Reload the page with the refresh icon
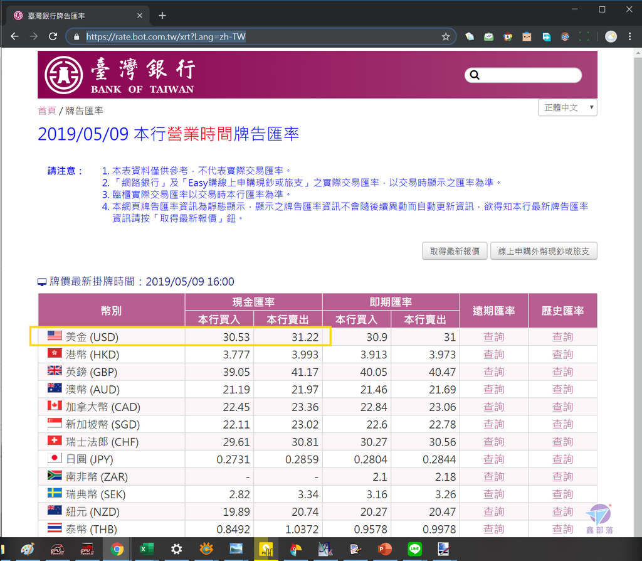Image resolution: width=642 pixels, height=561 pixels. 53,36
